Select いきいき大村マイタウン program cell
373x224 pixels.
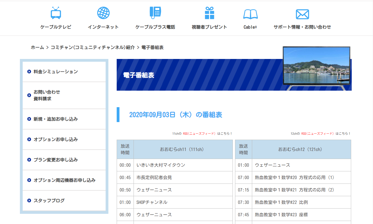coord(183,165)
